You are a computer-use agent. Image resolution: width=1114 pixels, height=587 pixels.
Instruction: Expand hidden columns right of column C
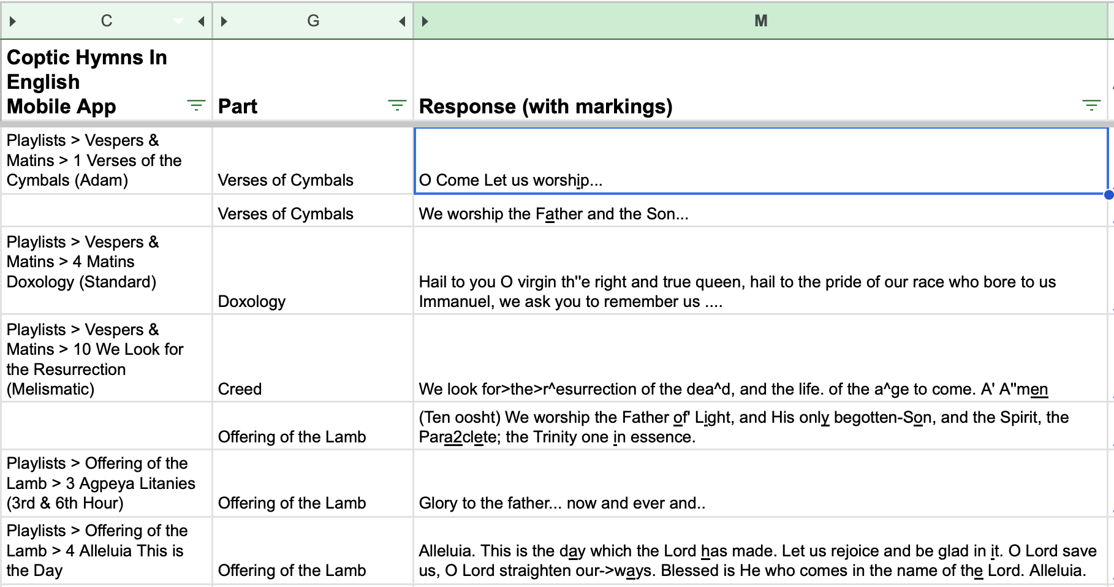tap(201, 21)
